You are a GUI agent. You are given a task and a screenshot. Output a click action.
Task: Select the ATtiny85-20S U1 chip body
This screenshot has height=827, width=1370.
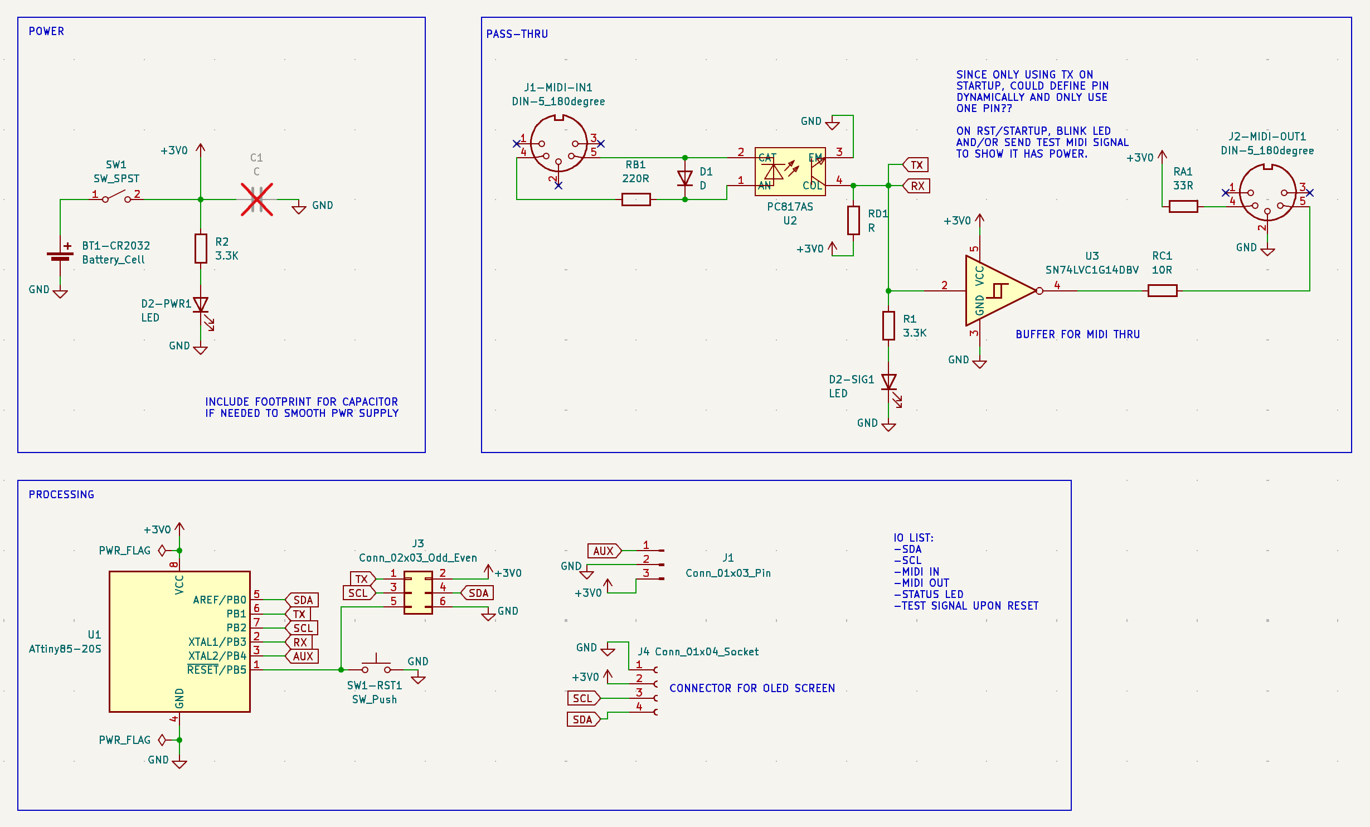click(179, 641)
